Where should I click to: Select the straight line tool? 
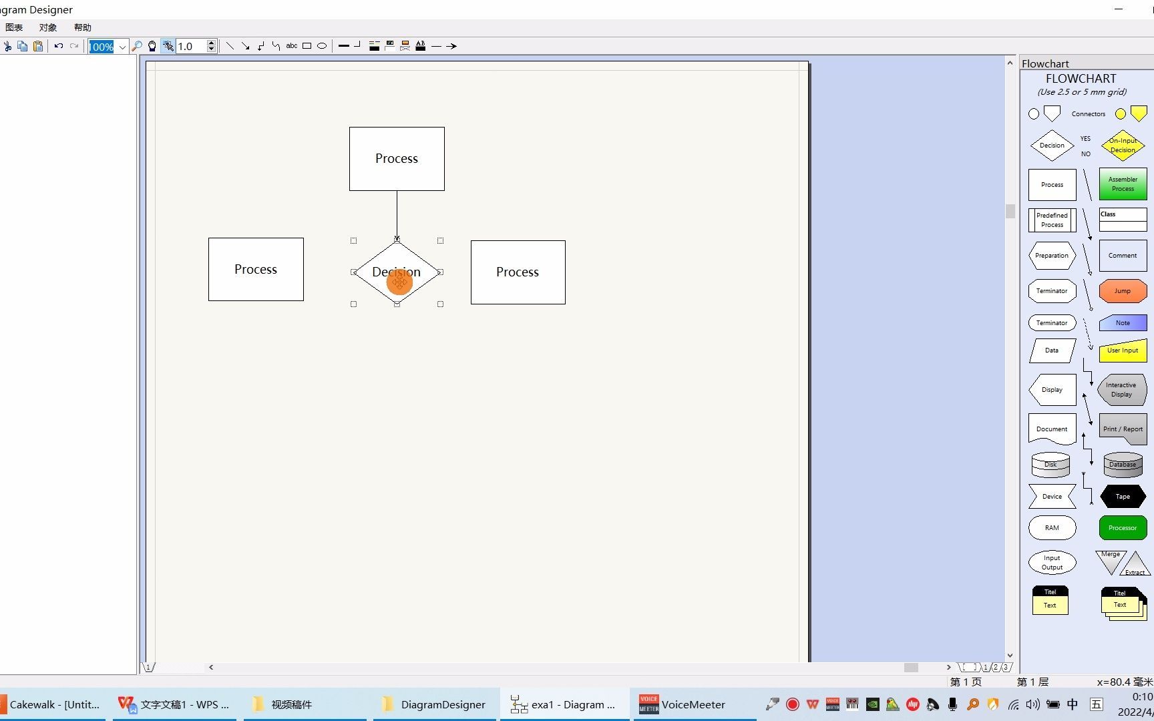tap(230, 46)
